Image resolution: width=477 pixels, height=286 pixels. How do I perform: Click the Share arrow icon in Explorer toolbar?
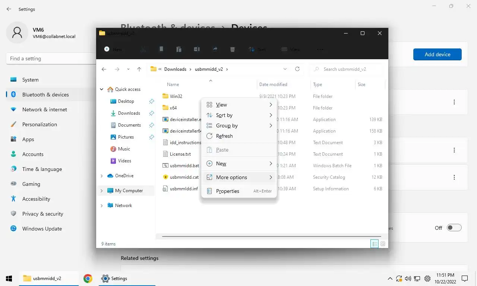pyautogui.click(x=215, y=49)
